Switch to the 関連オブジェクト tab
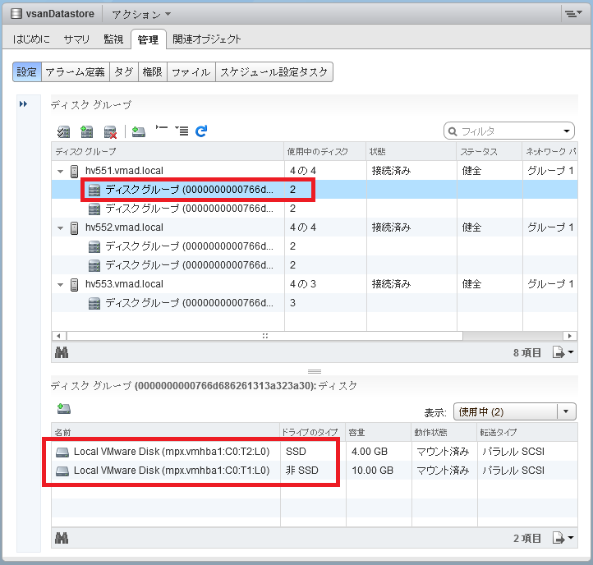 (x=207, y=39)
